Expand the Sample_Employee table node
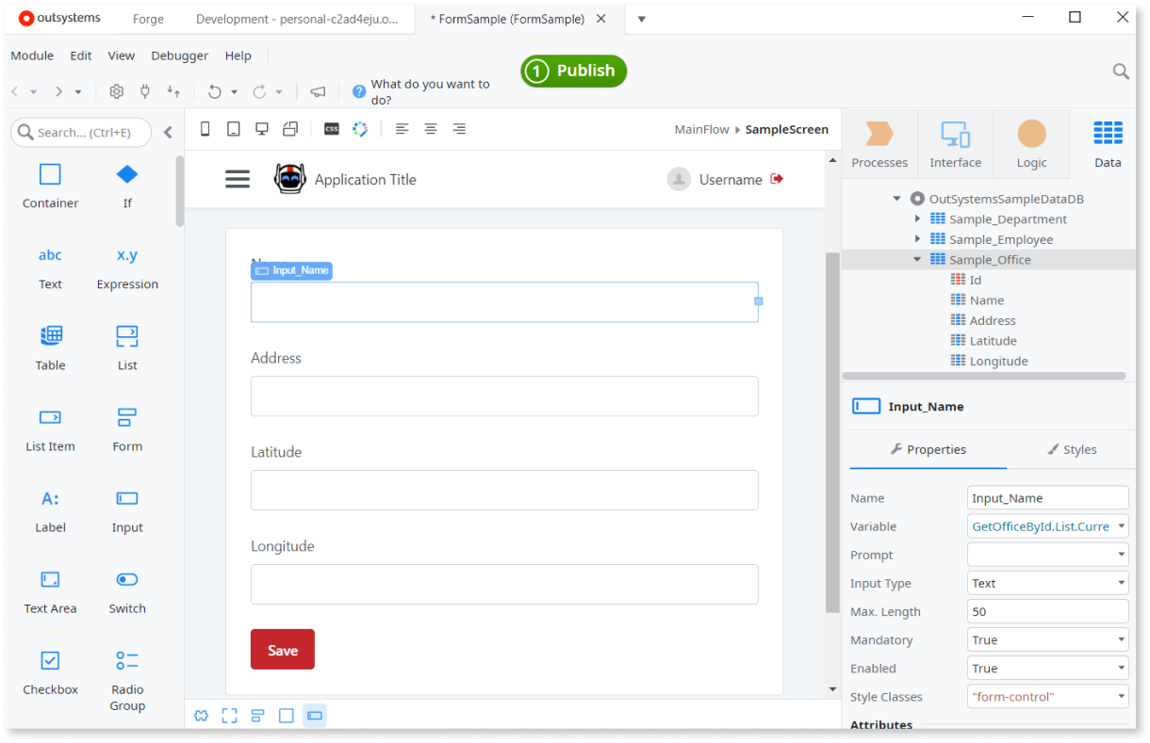 (917, 238)
